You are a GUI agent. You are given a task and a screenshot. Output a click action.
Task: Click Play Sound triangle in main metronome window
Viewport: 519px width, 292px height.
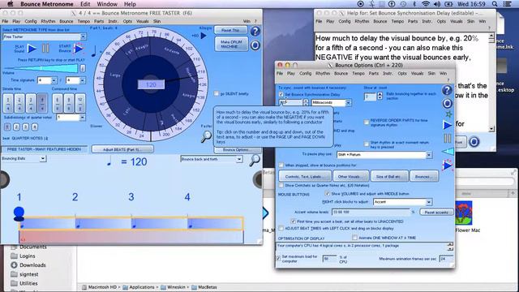click(x=32, y=49)
